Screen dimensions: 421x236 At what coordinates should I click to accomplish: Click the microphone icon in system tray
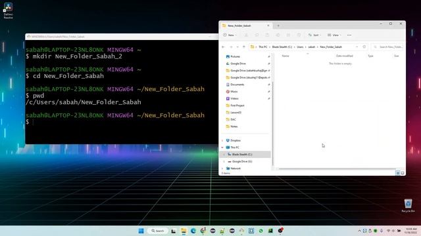tap(382, 231)
